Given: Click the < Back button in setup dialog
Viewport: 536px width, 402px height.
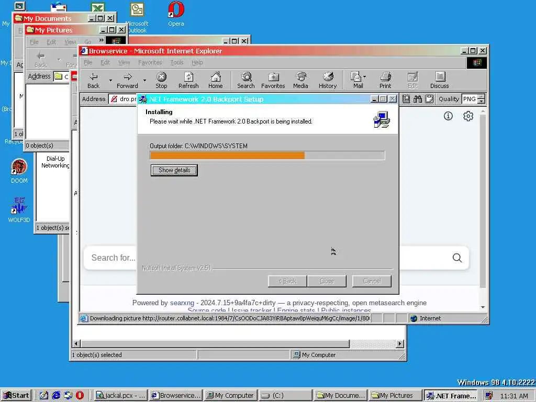Looking at the screenshot, I should [x=287, y=281].
